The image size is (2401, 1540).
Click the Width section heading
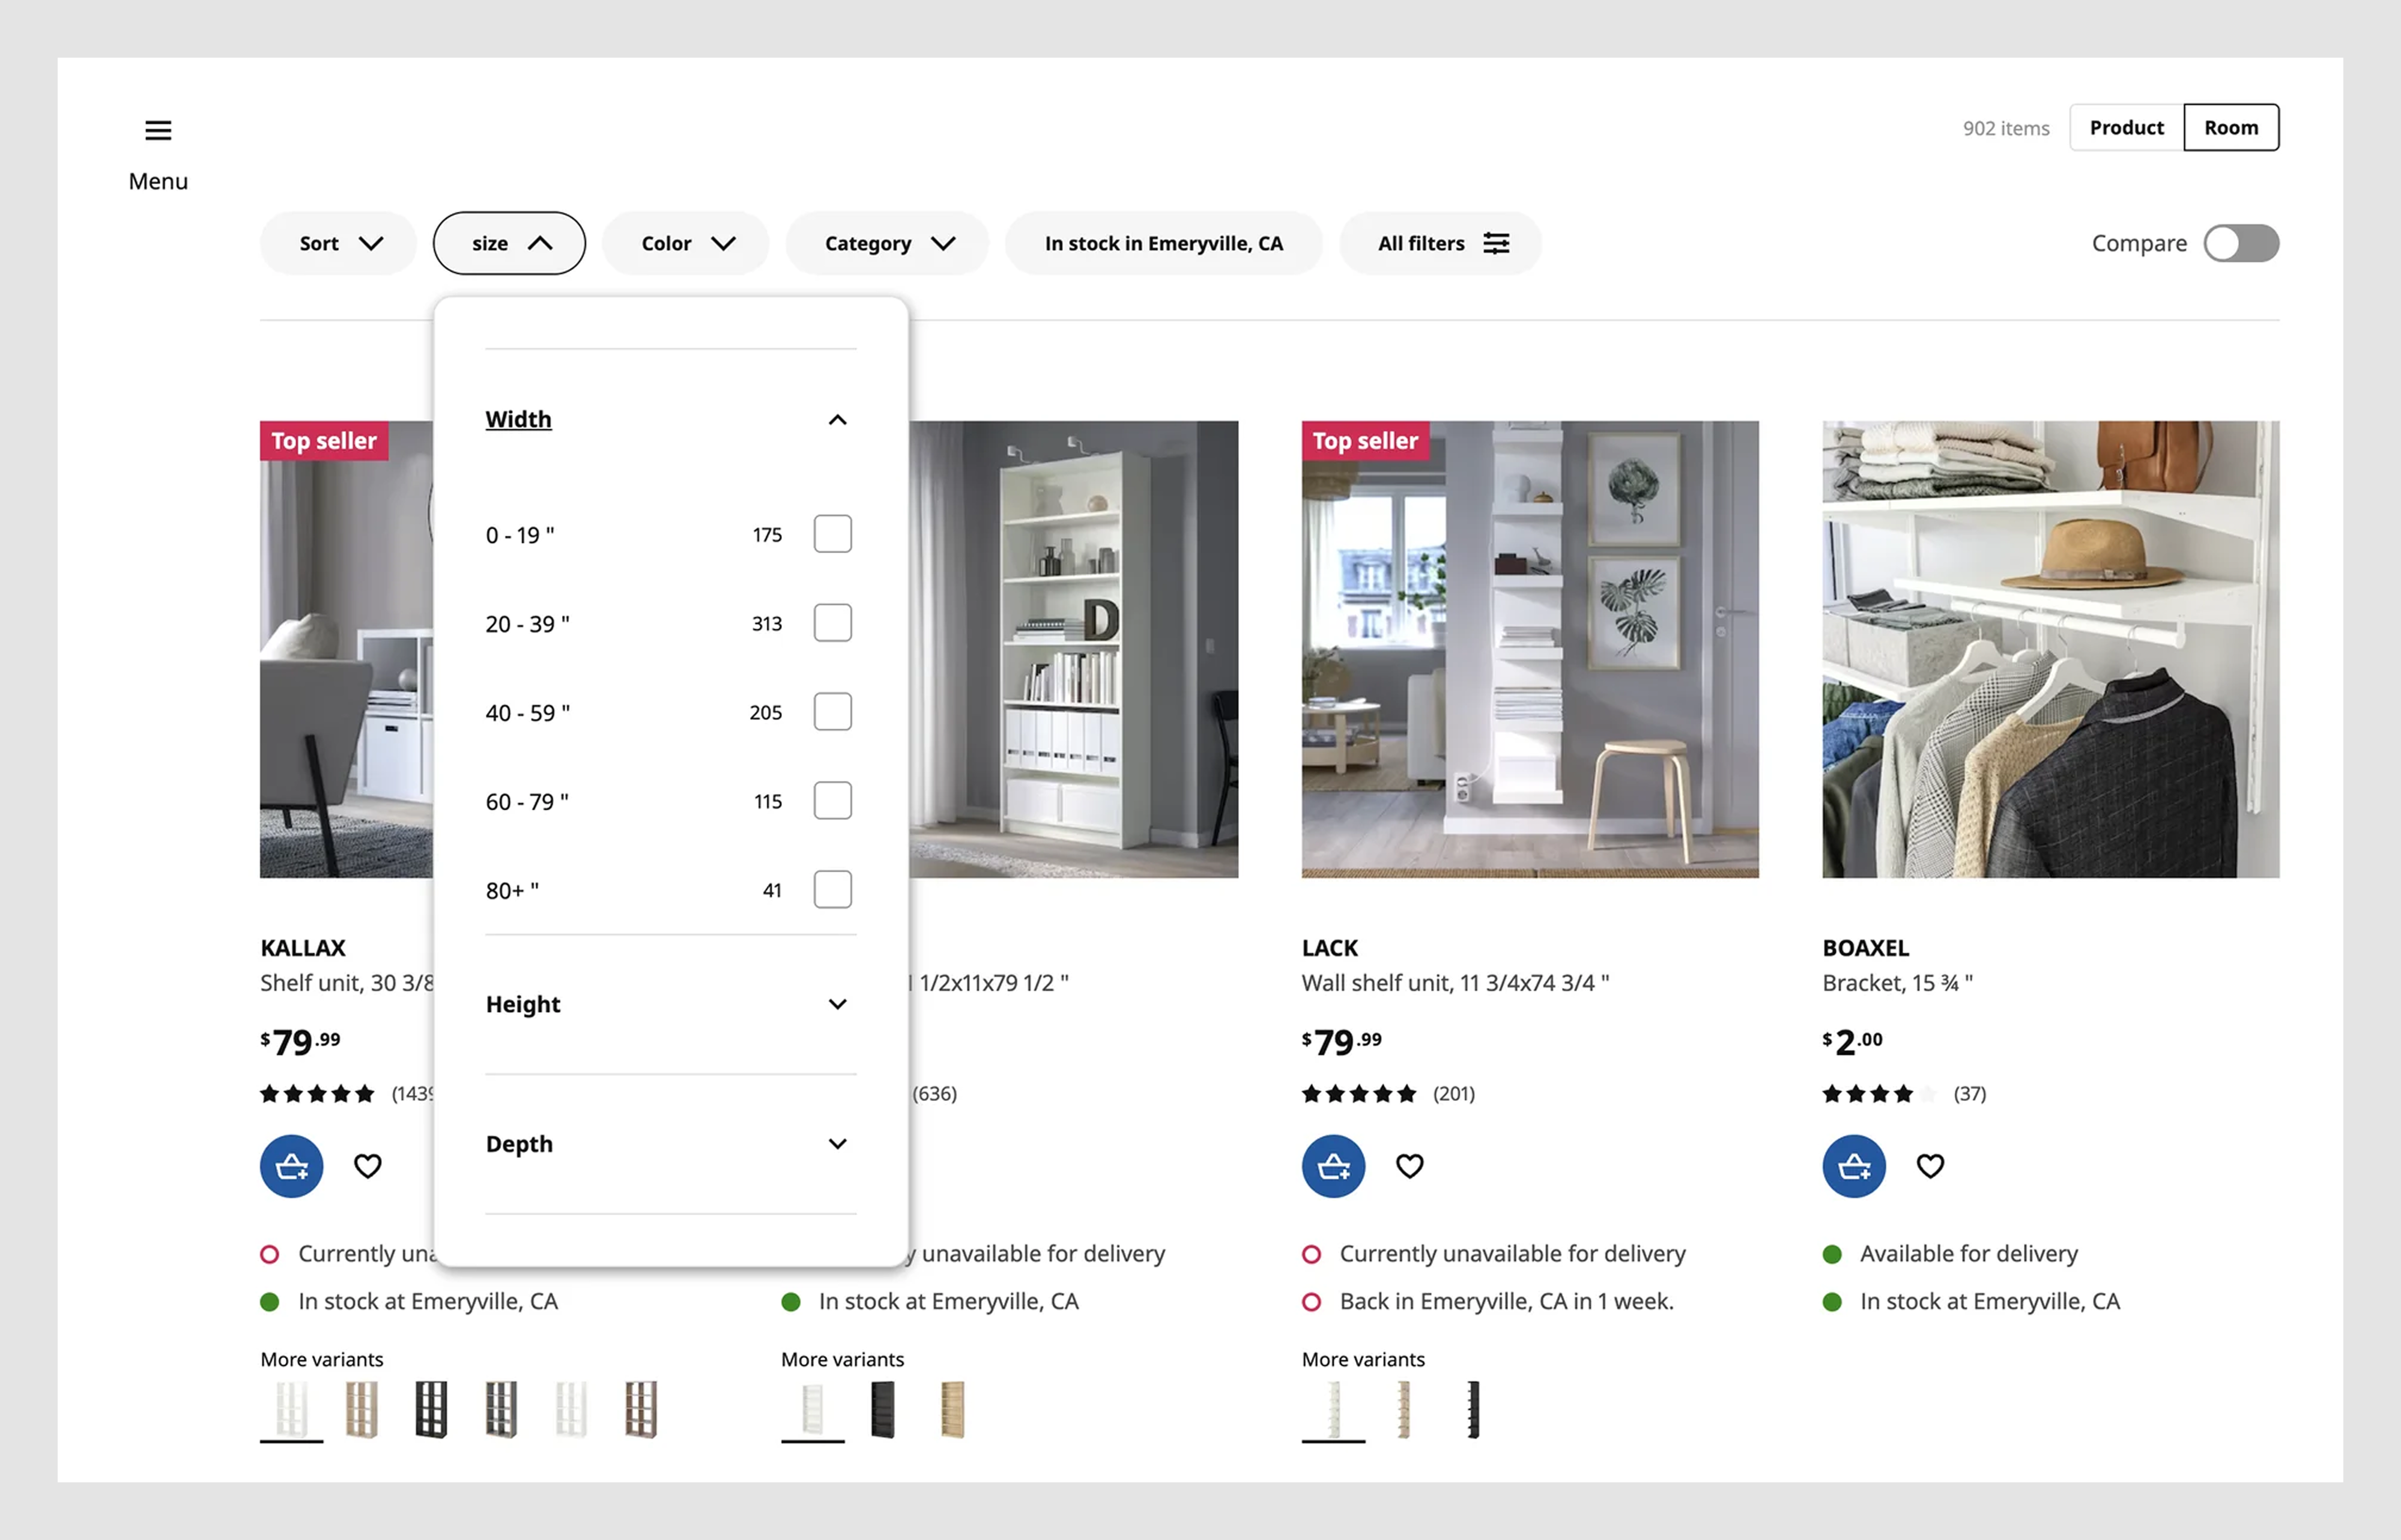click(x=518, y=419)
